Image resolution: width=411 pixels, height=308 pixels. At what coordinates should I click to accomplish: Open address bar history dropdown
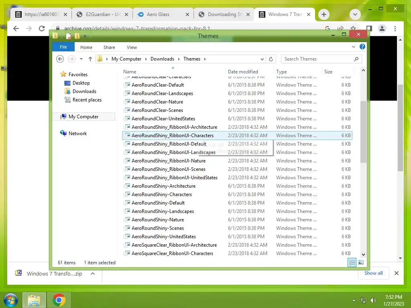tap(262, 59)
